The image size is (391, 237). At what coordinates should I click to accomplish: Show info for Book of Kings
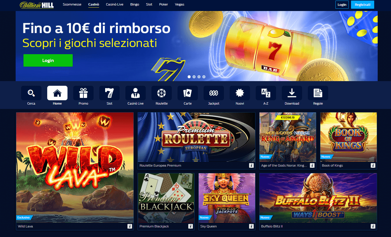coord(373,165)
